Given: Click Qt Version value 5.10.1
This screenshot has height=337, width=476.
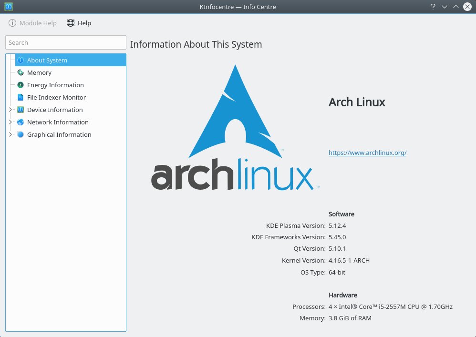Looking at the screenshot, I should 337,249.
